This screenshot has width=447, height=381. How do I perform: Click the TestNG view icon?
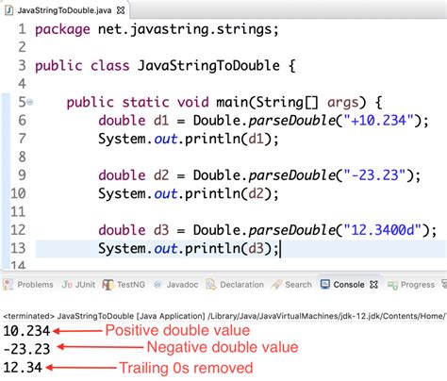(x=108, y=285)
